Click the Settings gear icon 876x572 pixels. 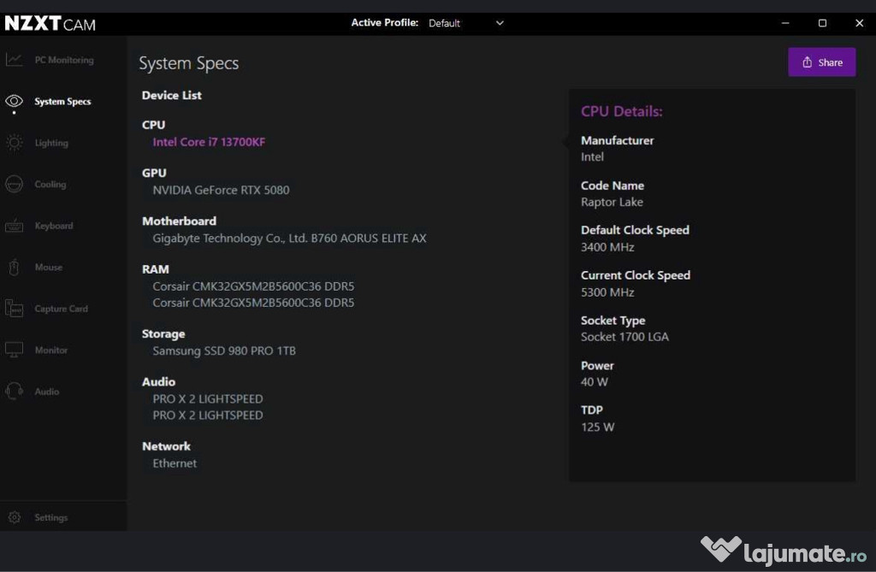click(15, 517)
